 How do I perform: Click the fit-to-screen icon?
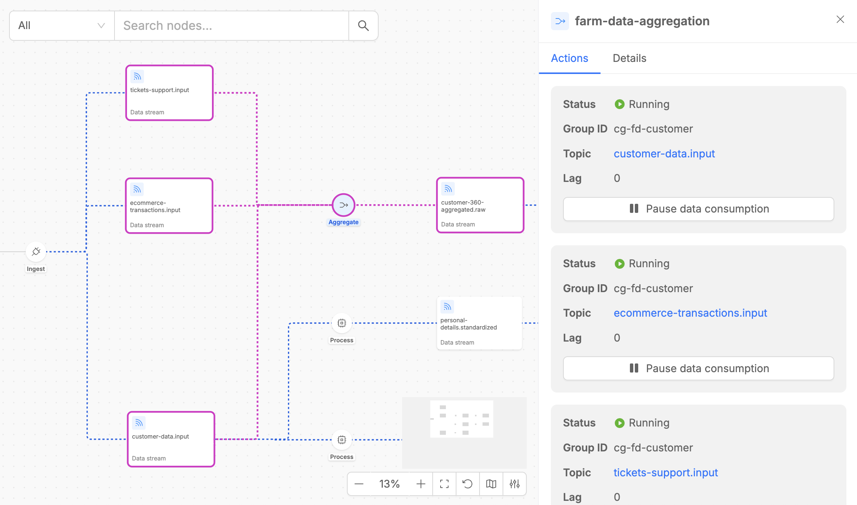pos(444,484)
